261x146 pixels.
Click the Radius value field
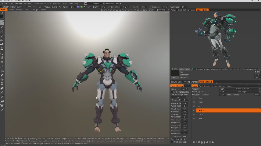(54, 7)
